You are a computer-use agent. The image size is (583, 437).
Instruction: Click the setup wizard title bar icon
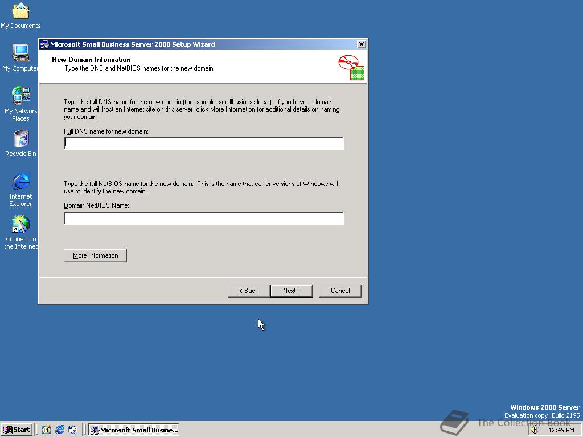[44, 44]
